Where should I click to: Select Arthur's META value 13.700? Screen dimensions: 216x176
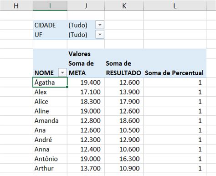[x=86, y=168]
